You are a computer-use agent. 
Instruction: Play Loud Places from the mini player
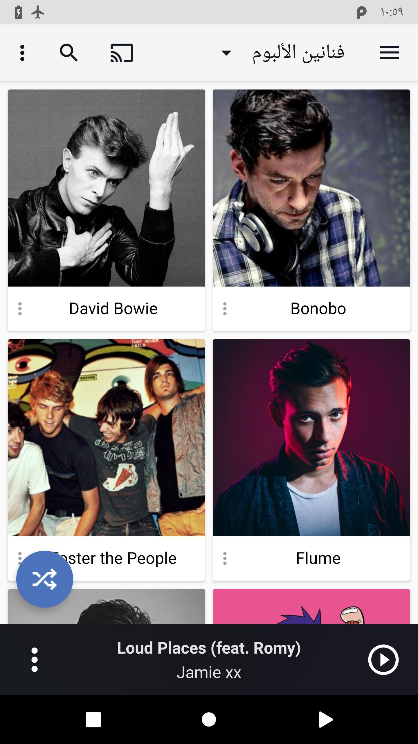pos(383,660)
